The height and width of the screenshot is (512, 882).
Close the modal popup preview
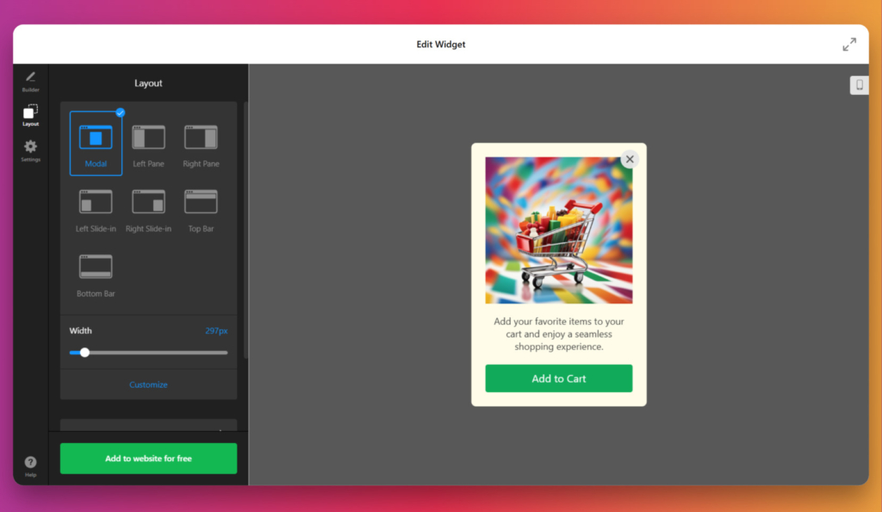click(x=630, y=159)
